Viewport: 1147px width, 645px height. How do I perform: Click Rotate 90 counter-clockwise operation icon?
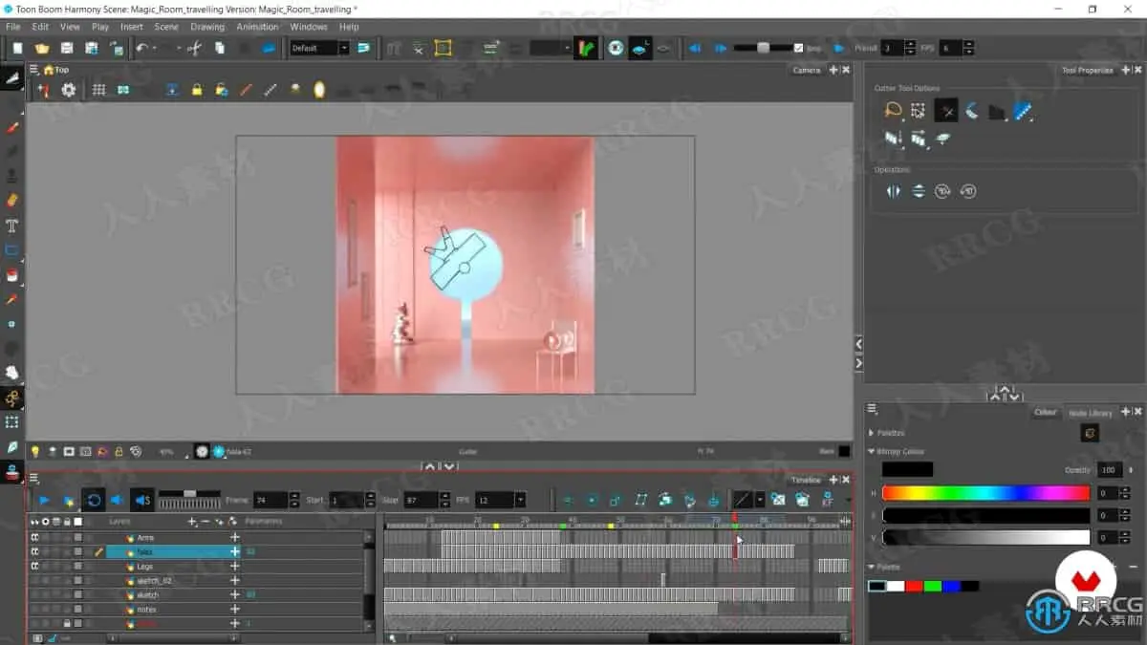tap(967, 191)
